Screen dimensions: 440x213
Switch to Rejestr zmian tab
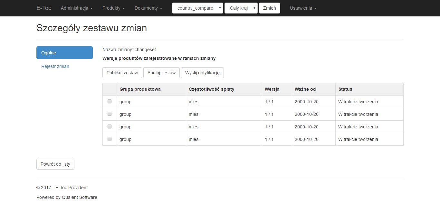point(55,66)
